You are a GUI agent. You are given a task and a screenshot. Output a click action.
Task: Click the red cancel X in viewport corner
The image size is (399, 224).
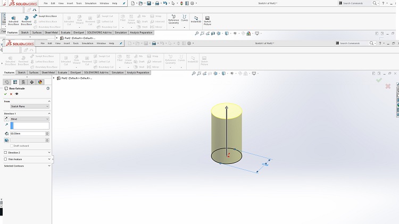[x=388, y=86]
